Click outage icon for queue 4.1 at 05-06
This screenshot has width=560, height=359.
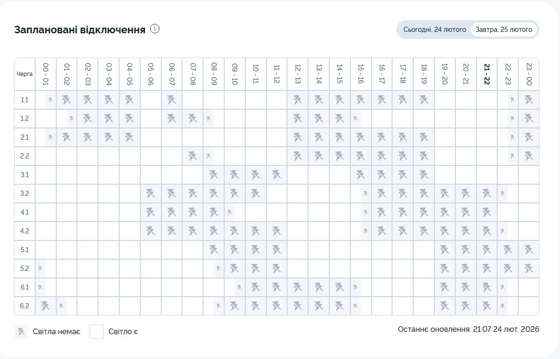(x=151, y=212)
